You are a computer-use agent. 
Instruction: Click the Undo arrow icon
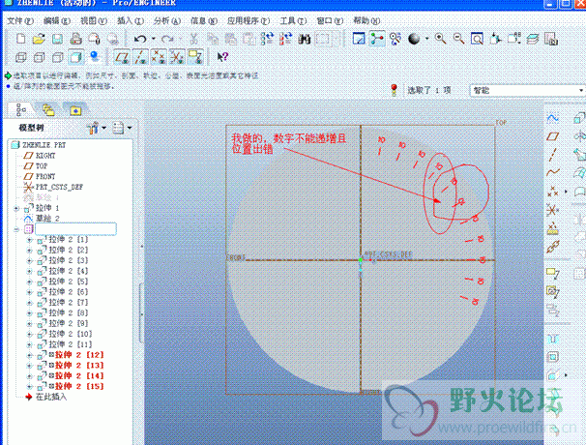tap(140, 39)
